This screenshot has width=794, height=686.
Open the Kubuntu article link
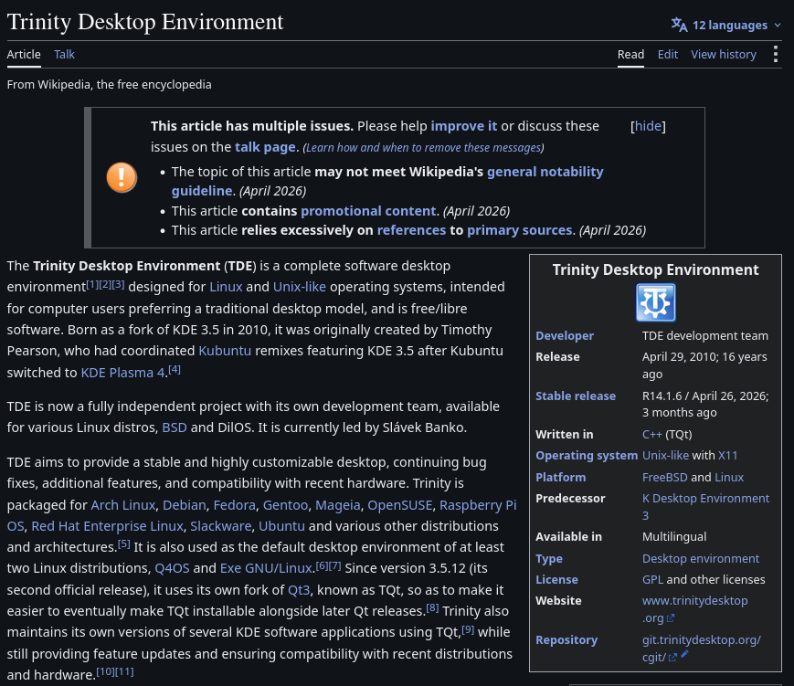(x=225, y=351)
